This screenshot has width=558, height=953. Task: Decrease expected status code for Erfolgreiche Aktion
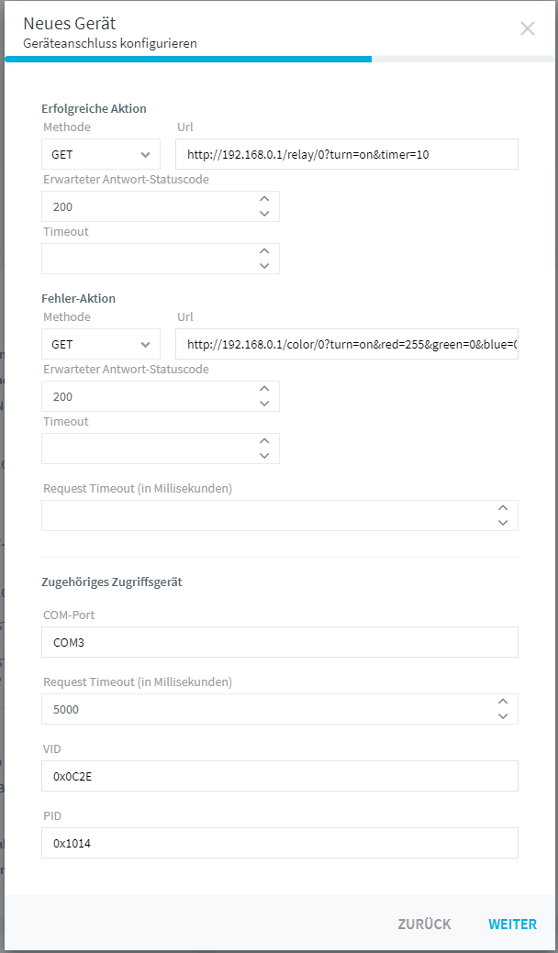click(x=263, y=214)
